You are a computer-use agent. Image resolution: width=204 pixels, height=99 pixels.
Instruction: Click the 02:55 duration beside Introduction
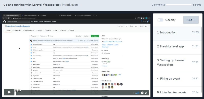click(x=195, y=32)
